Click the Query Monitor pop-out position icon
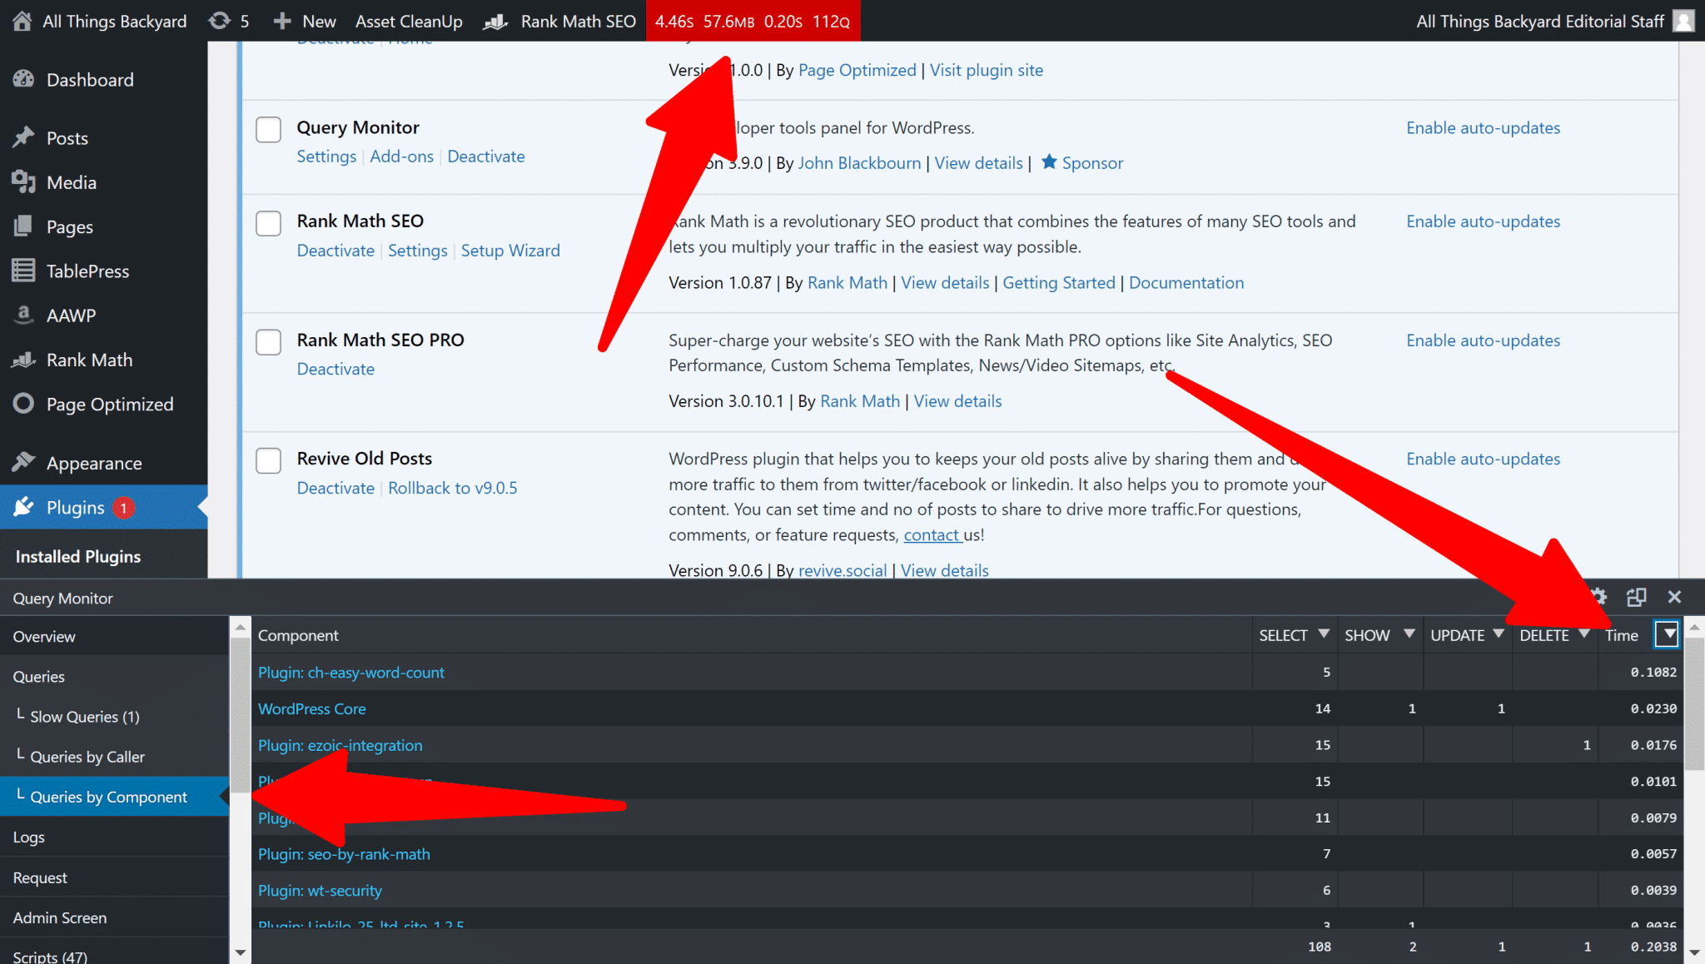This screenshot has height=964, width=1705. [1636, 597]
